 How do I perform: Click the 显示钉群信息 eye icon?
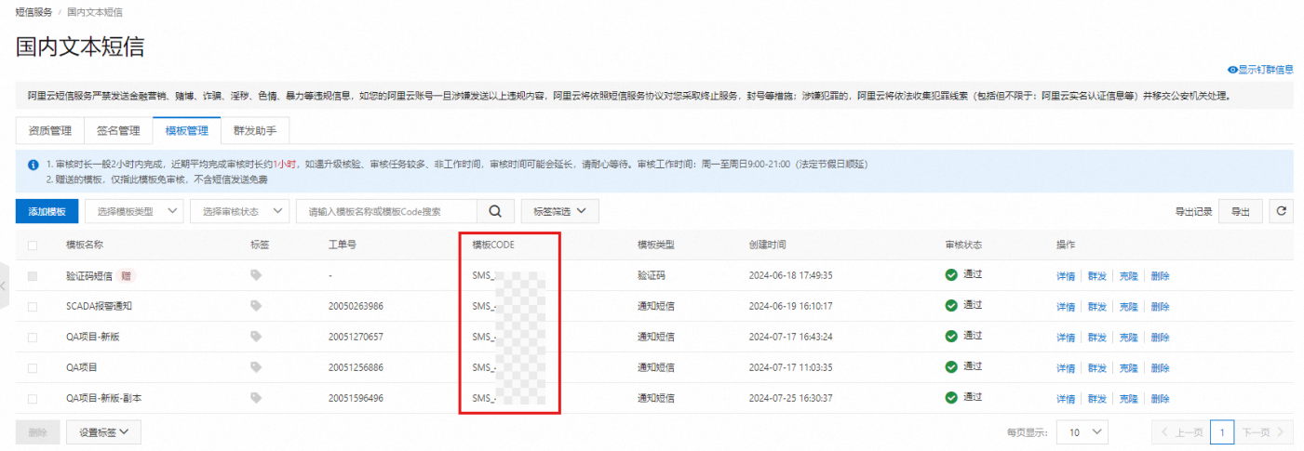pos(1232,70)
